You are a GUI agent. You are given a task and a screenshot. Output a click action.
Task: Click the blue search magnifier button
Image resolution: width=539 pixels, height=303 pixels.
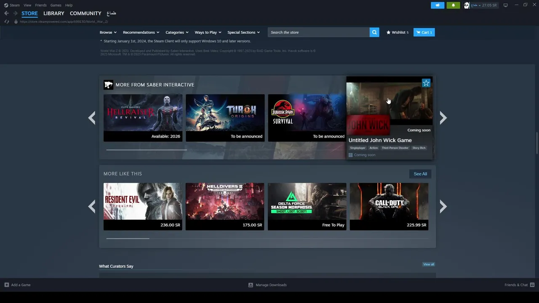374,32
